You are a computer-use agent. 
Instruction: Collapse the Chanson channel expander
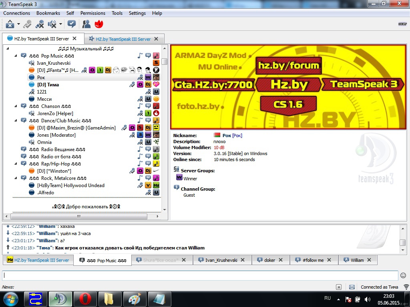click(x=16, y=106)
